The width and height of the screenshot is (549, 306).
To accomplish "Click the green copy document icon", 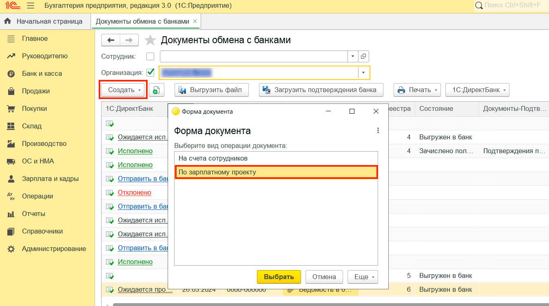I will (156, 90).
